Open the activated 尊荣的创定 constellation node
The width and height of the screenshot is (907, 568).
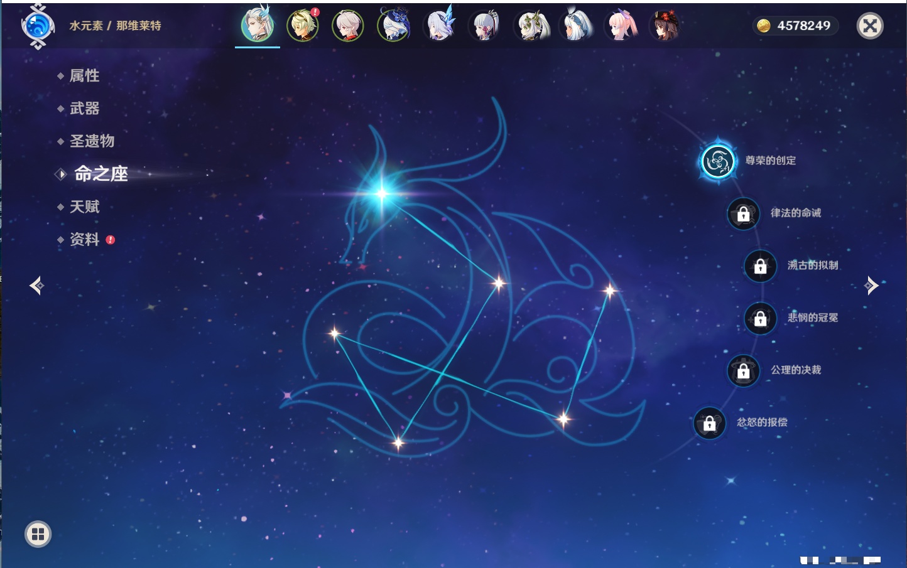(x=717, y=161)
